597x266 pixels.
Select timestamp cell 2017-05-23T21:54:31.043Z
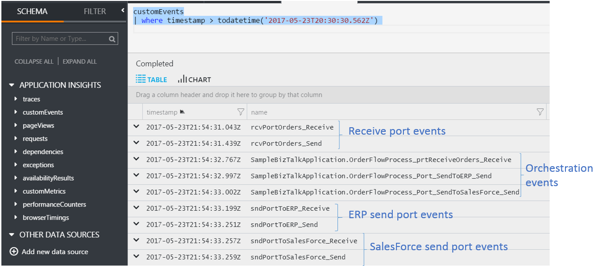(194, 127)
